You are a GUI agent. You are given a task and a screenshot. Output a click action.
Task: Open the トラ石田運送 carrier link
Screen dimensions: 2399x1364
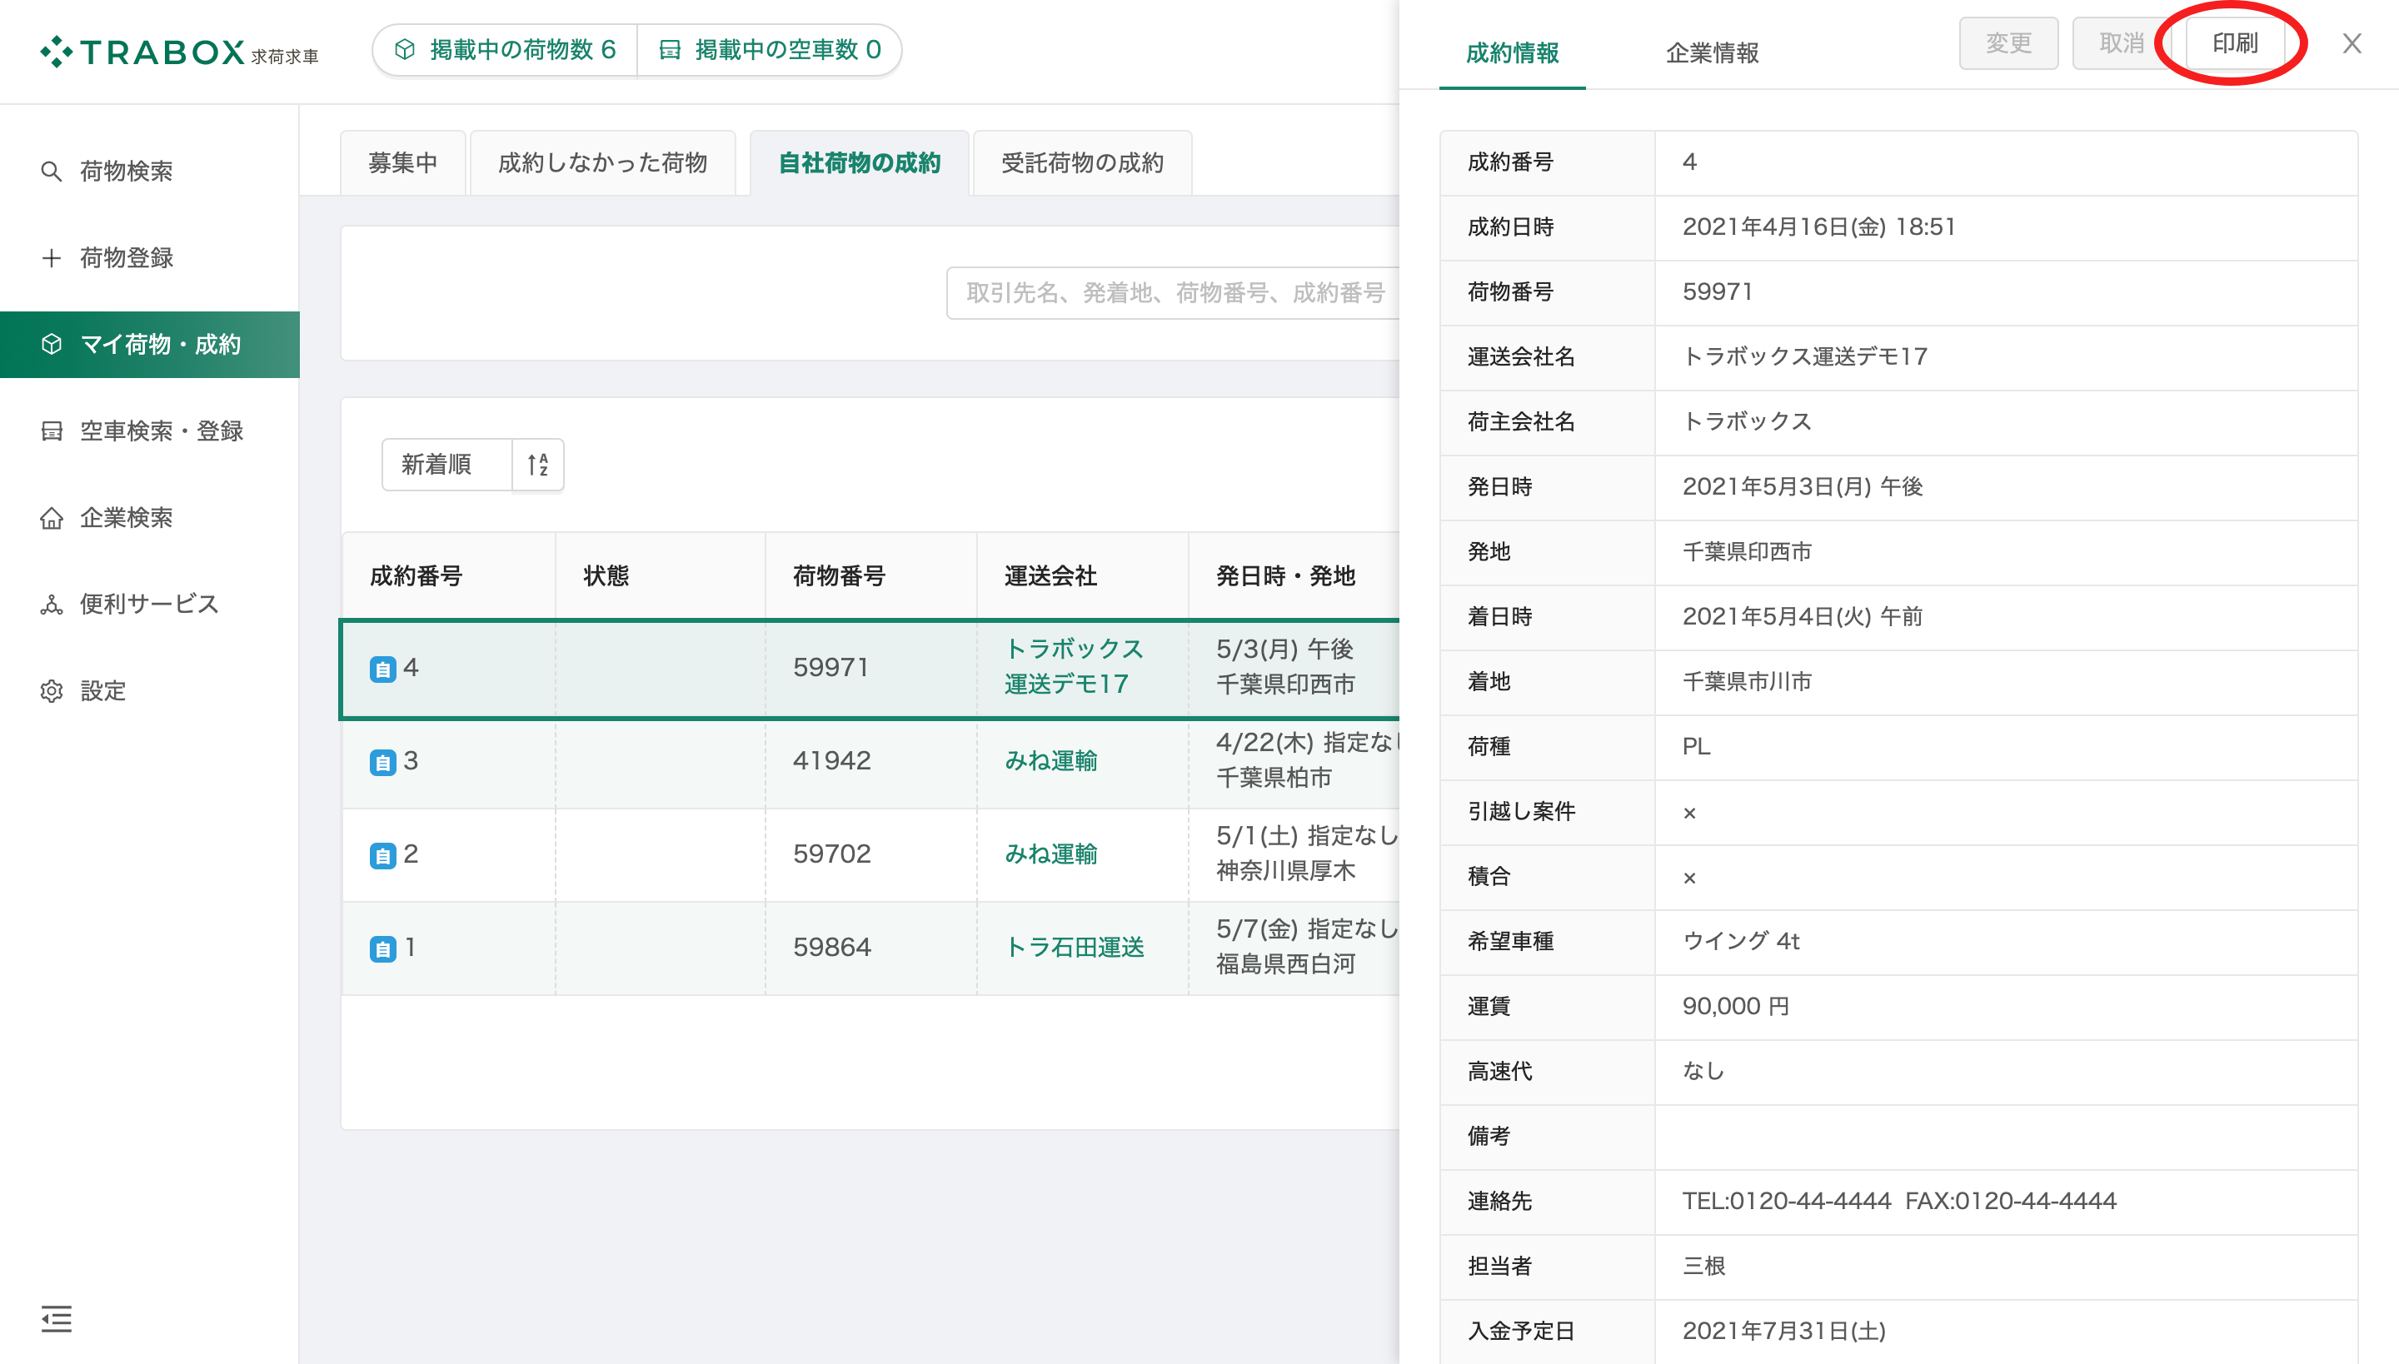1074,947
